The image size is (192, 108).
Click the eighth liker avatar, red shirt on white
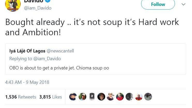(139, 97)
